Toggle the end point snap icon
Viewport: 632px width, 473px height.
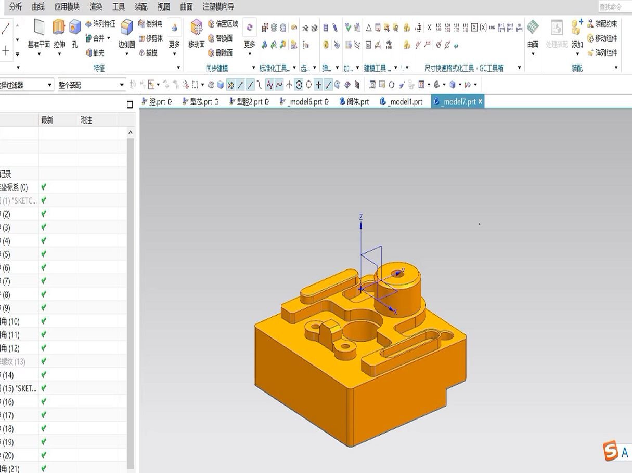click(x=240, y=85)
